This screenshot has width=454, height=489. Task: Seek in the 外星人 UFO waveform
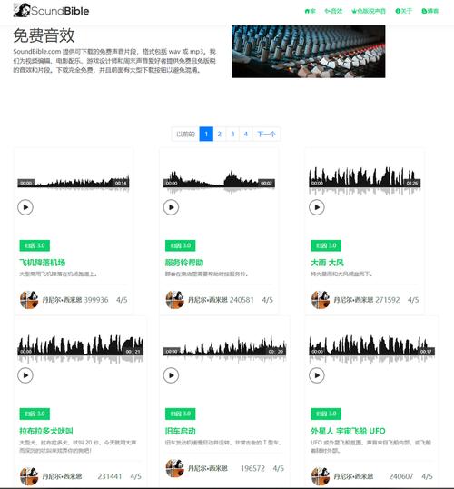pos(371,349)
